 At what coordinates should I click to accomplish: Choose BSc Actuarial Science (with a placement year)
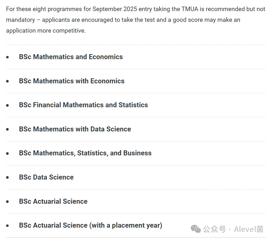(x=90, y=225)
